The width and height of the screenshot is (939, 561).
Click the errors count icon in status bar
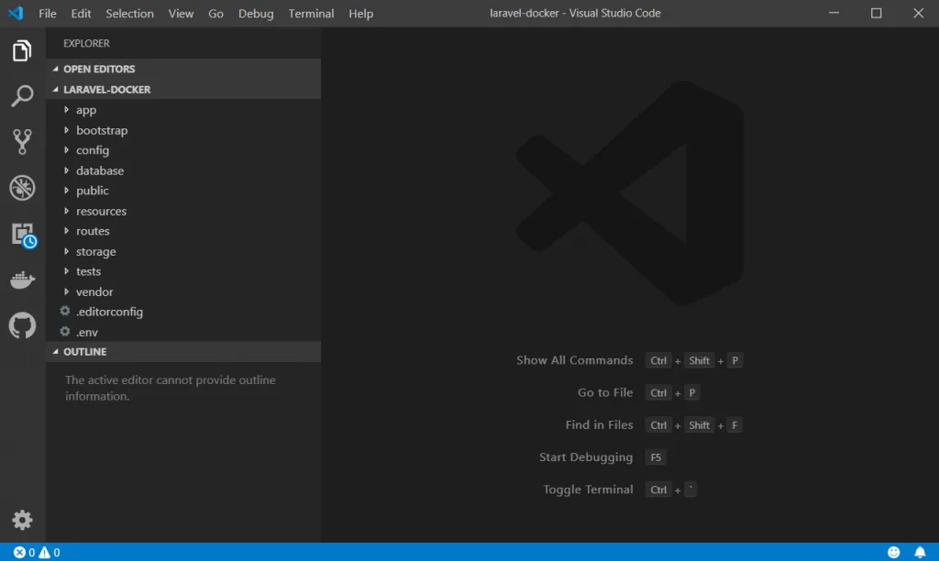tap(20, 552)
